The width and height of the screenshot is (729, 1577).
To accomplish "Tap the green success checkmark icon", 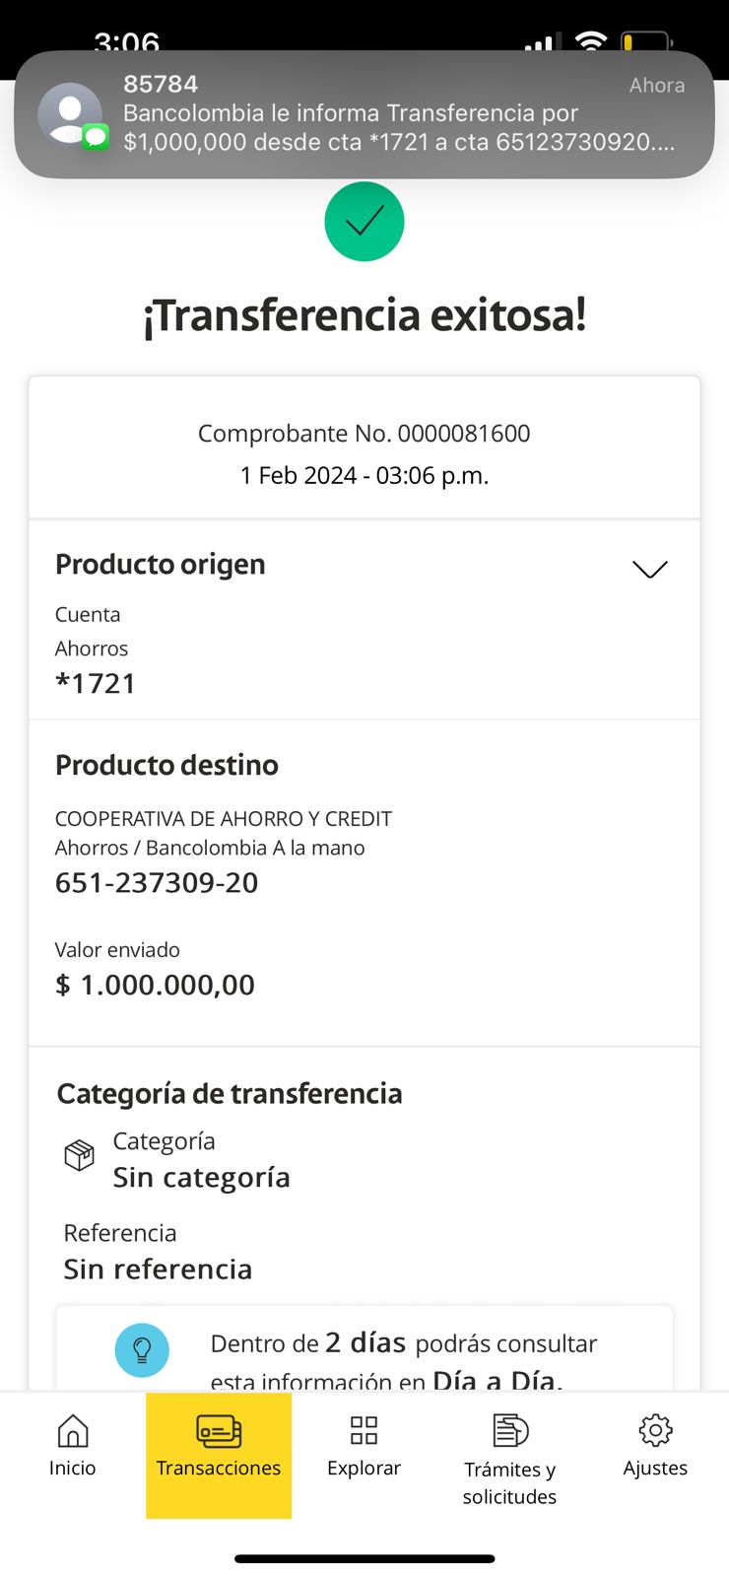I will click(x=364, y=222).
